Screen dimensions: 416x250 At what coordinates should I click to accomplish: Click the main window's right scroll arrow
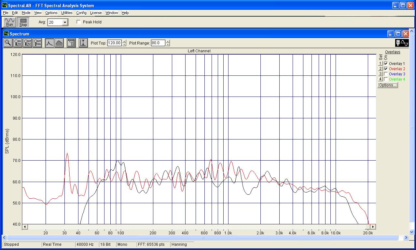(x=406, y=238)
